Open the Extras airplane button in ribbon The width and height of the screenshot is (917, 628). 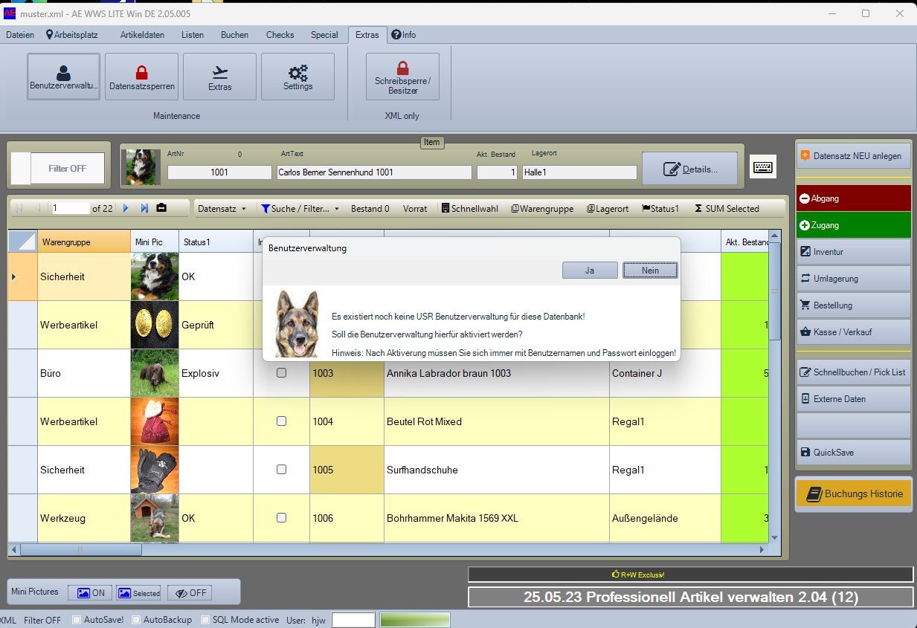point(219,77)
